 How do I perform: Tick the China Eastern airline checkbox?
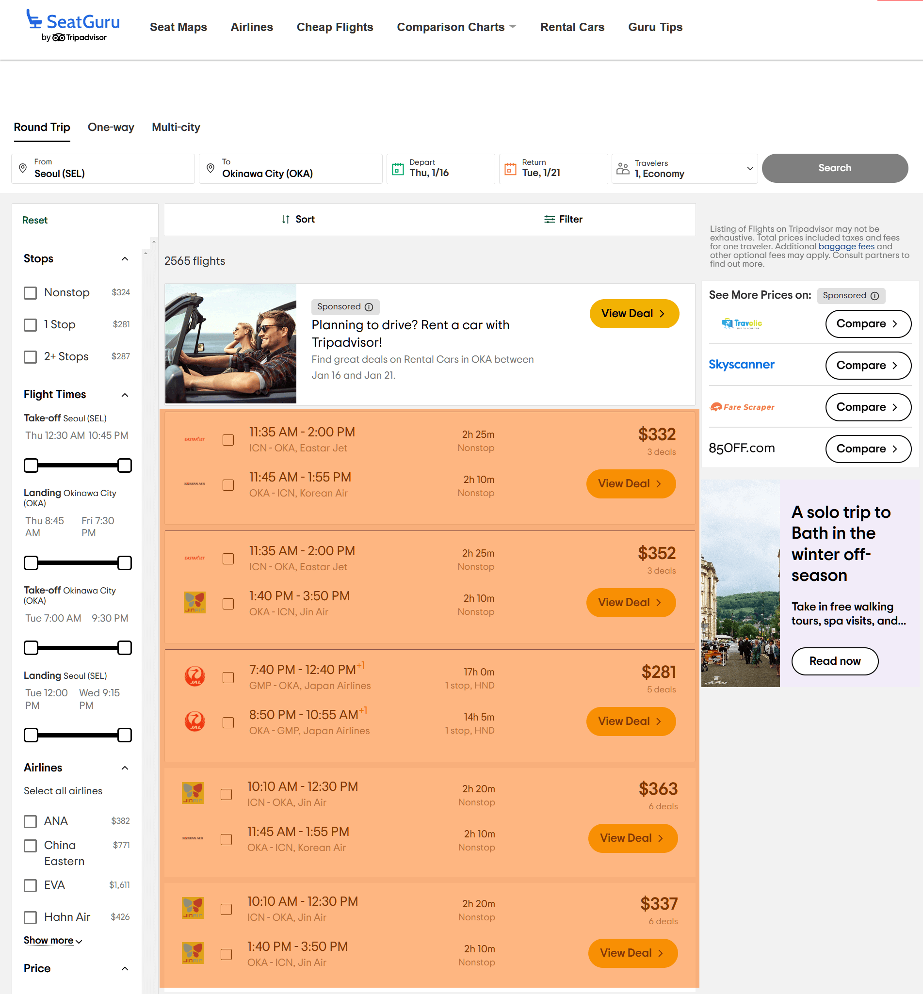click(31, 846)
